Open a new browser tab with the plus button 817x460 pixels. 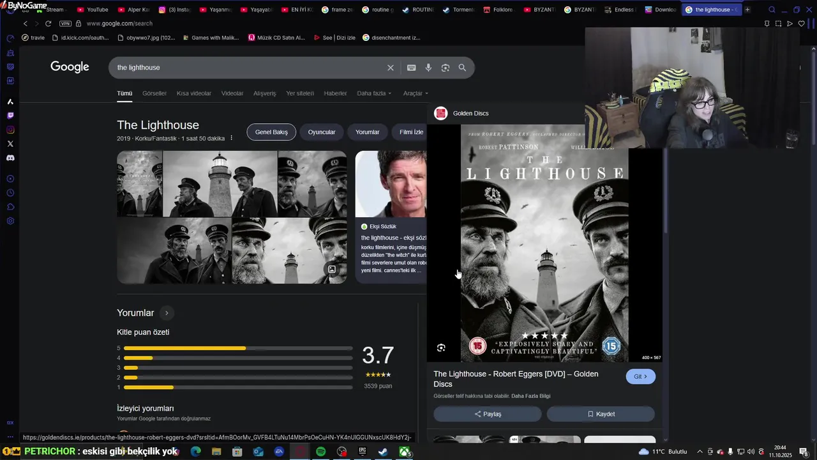(x=747, y=10)
